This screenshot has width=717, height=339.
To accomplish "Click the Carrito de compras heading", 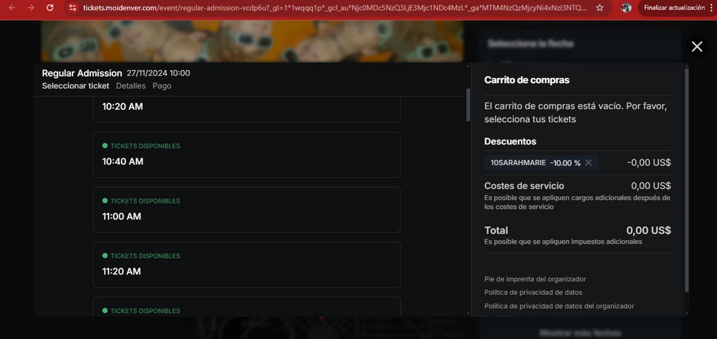I will point(527,80).
